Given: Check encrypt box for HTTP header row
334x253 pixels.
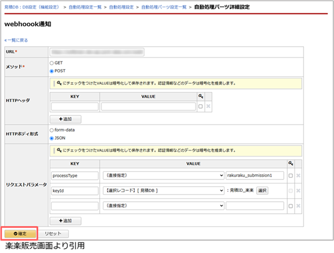Looking at the screenshot, I should tap(200, 106).
